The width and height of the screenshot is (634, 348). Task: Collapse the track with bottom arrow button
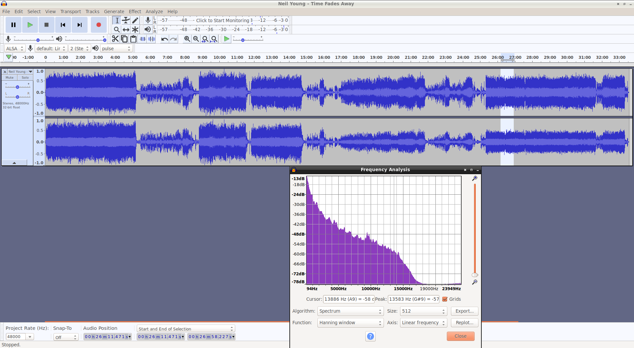click(14, 163)
